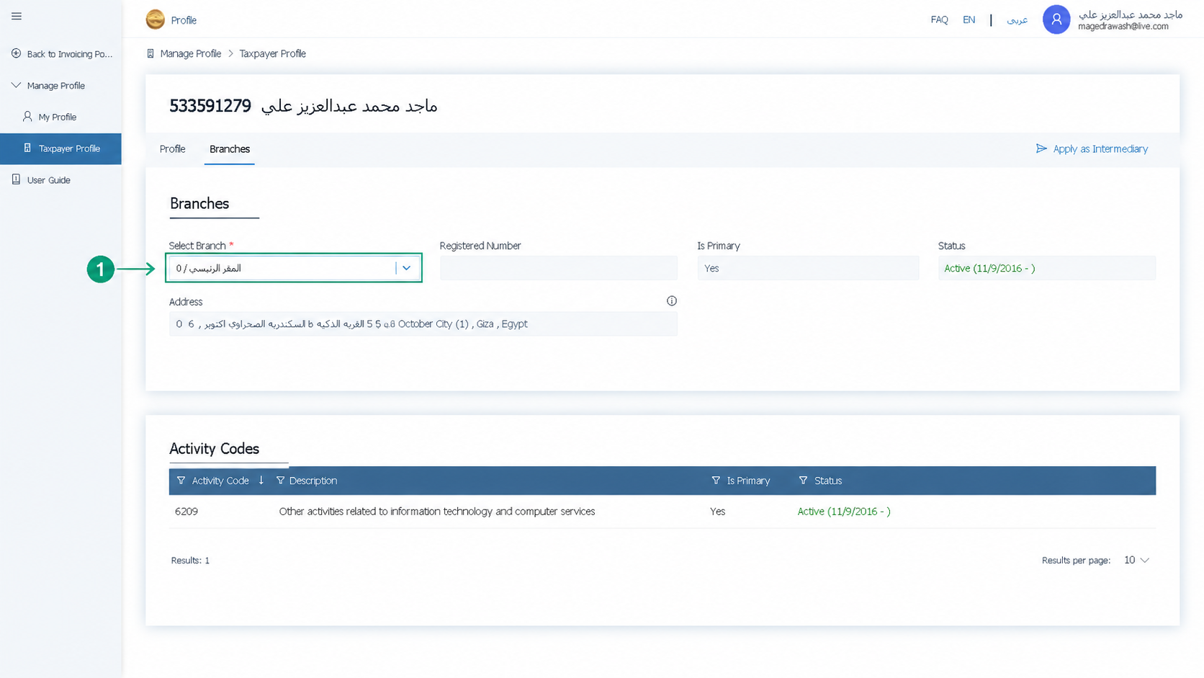The height and width of the screenshot is (678, 1204).
Task: Click the Status column header text
Action: pyautogui.click(x=828, y=481)
